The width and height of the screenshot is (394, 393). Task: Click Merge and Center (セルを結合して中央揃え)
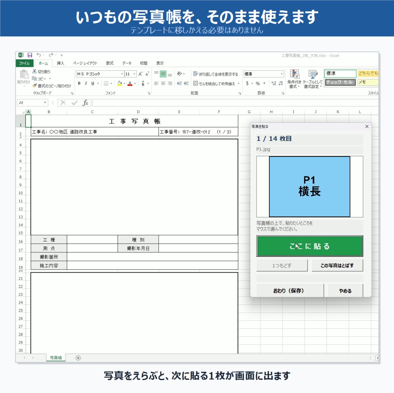(214, 83)
